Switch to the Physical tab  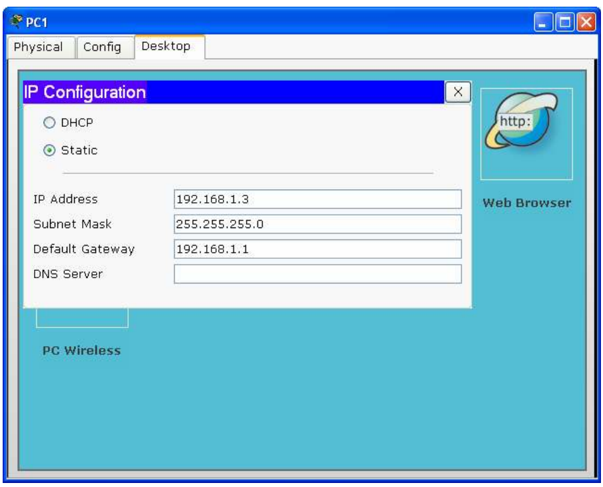click(x=41, y=47)
